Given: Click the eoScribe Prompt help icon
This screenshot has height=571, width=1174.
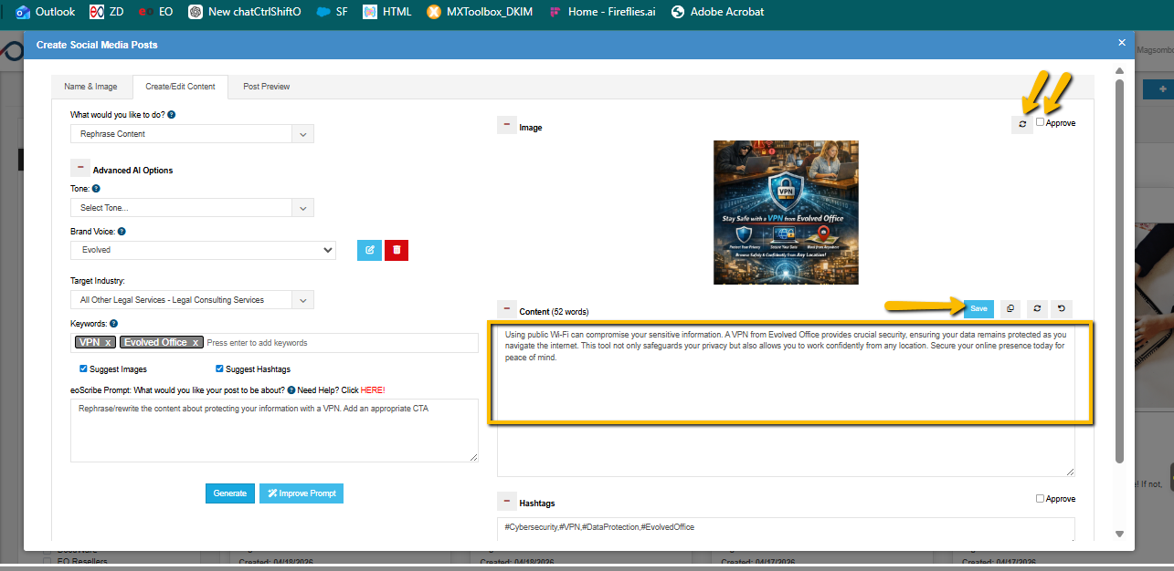Looking at the screenshot, I should [291, 389].
